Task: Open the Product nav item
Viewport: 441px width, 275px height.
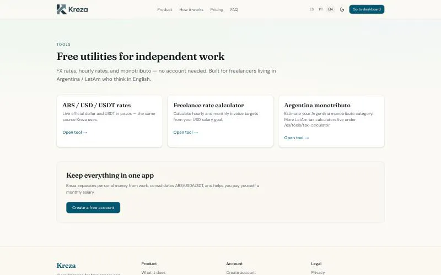Action: tap(164, 9)
